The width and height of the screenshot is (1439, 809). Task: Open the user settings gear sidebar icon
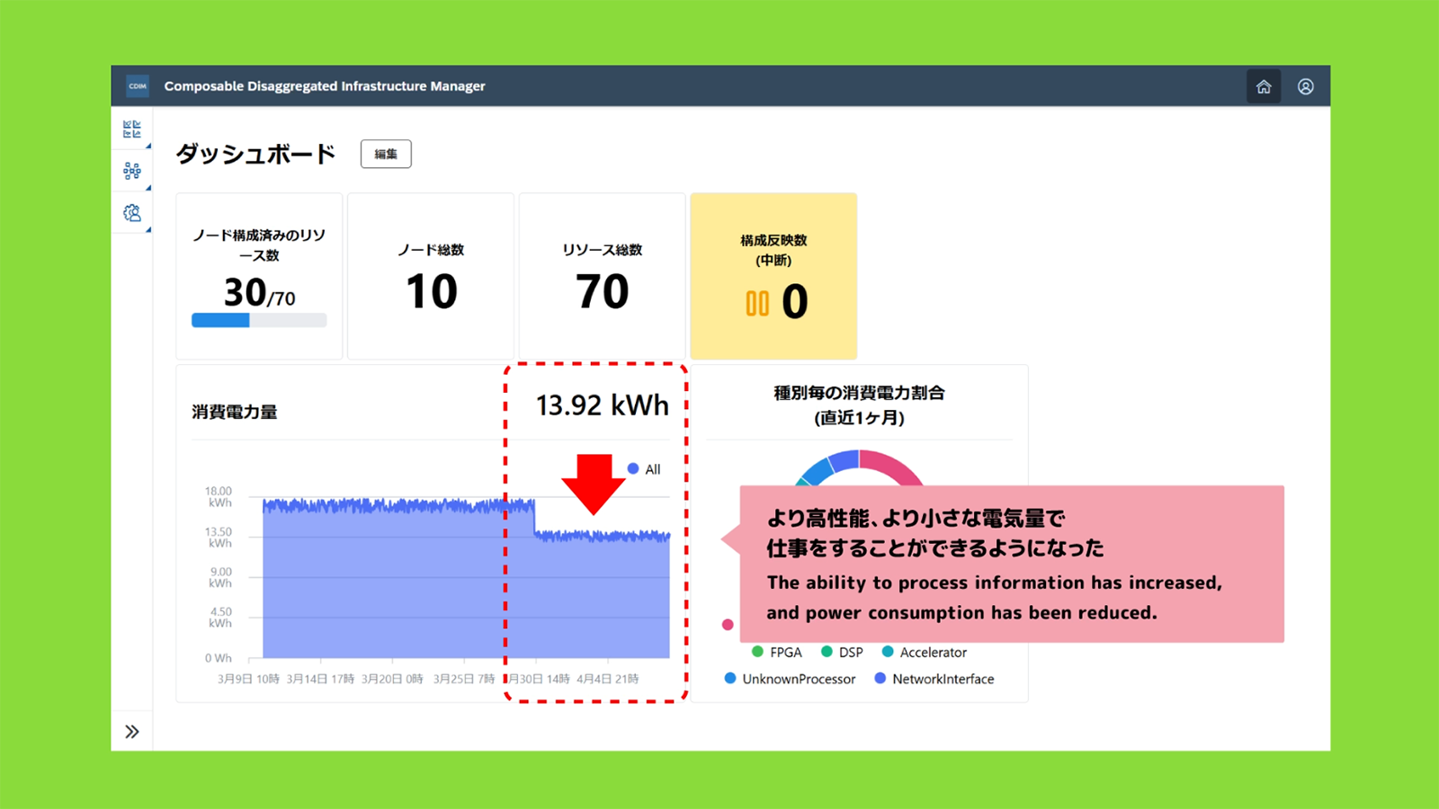[x=132, y=213]
